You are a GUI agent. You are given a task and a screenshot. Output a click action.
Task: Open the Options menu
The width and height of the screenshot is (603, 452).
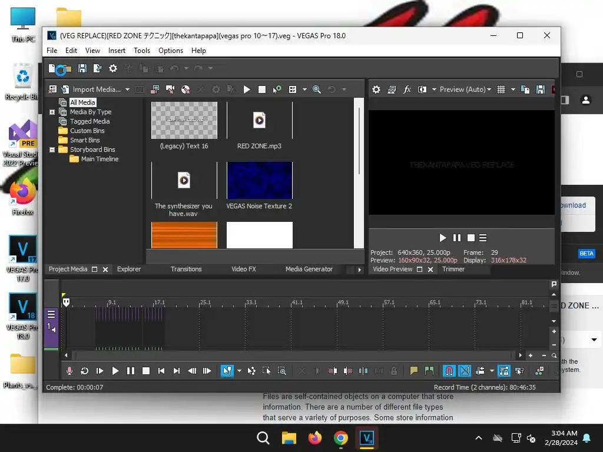point(171,51)
